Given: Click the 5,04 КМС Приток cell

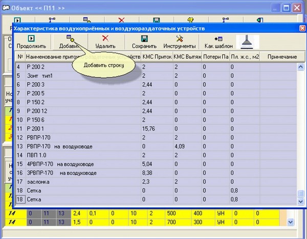Looking at the screenshot, I should pyautogui.click(x=157, y=164).
